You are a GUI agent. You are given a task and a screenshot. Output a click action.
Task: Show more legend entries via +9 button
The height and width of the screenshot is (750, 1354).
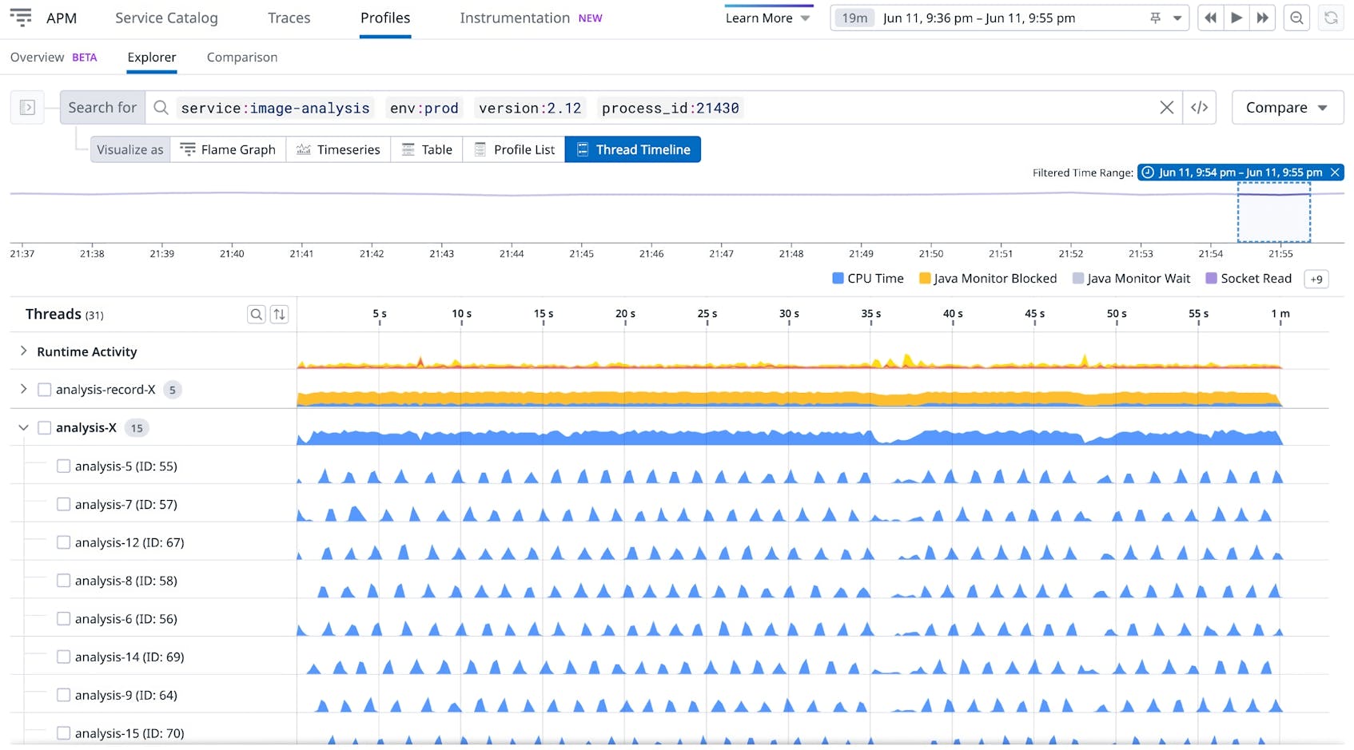point(1316,279)
